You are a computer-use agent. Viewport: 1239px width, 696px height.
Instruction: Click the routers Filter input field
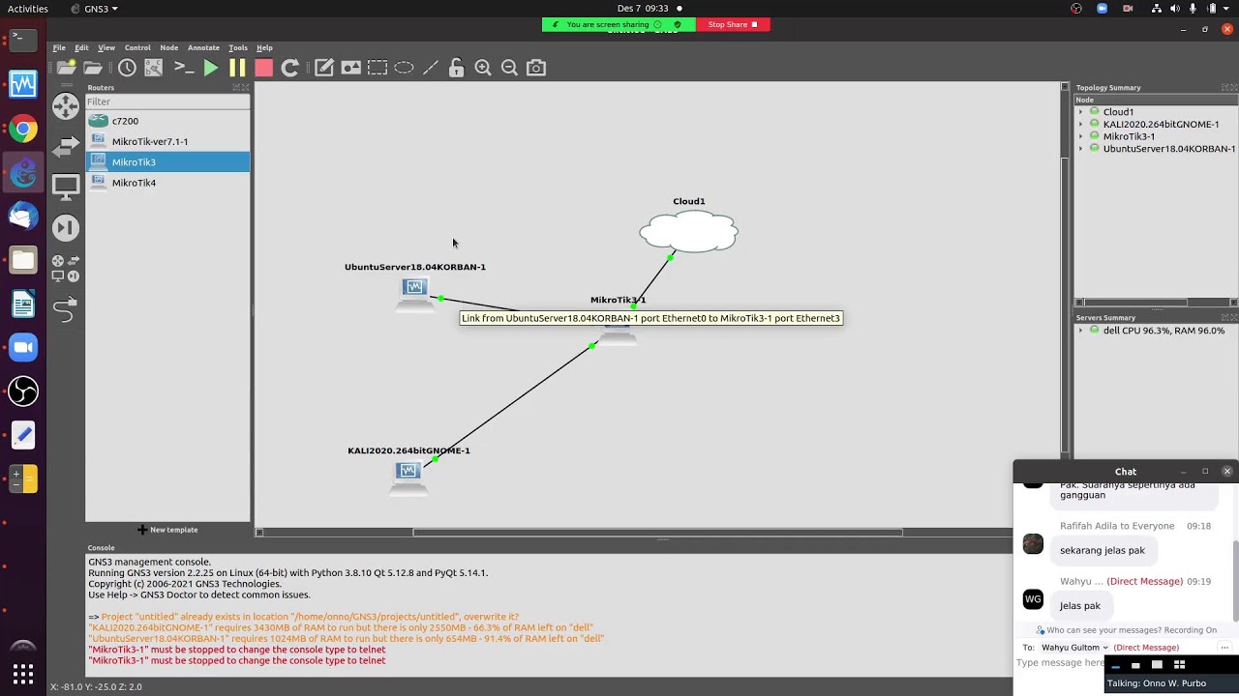click(x=167, y=101)
